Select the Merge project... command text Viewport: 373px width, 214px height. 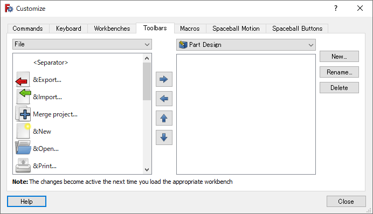(55, 114)
